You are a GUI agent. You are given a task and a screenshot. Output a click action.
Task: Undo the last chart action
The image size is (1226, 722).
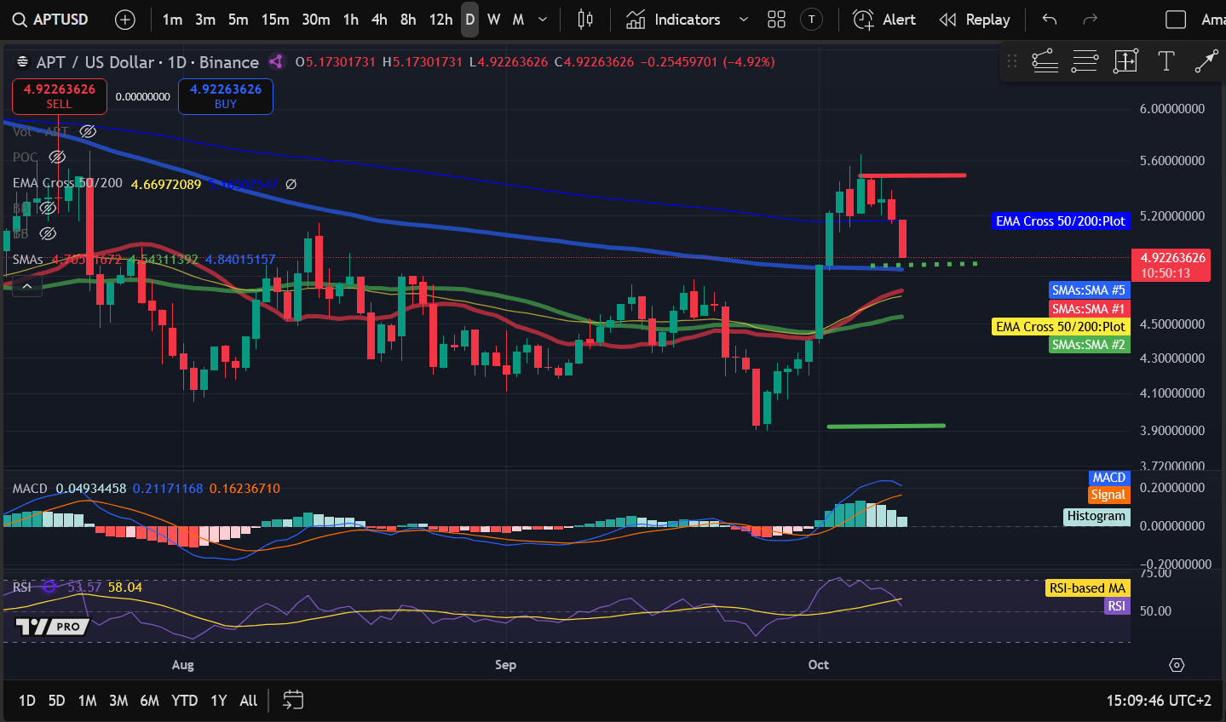pyautogui.click(x=1050, y=20)
